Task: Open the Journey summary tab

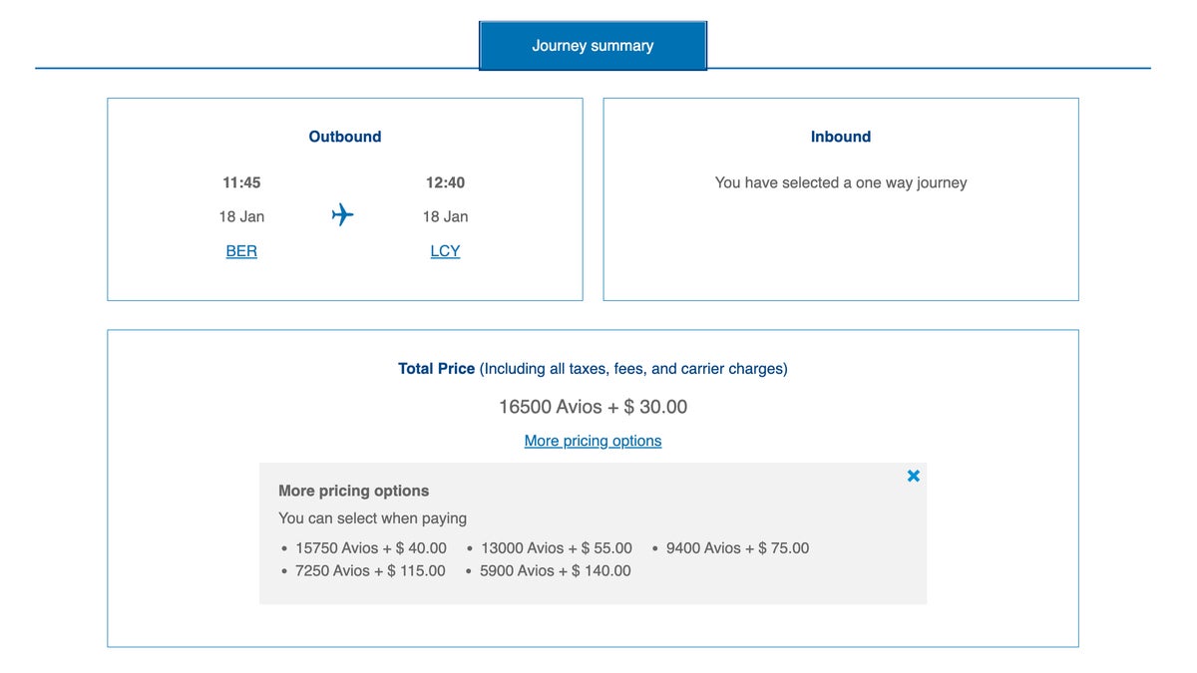Action: click(593, 45)
